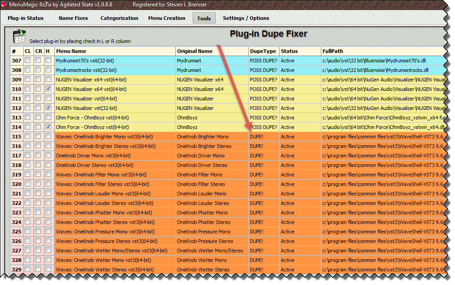Sort by the Menu Name column header

pyautogui.click(x=115, y=51)
